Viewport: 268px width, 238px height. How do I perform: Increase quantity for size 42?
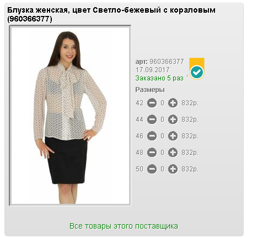[x=173, y=103]
